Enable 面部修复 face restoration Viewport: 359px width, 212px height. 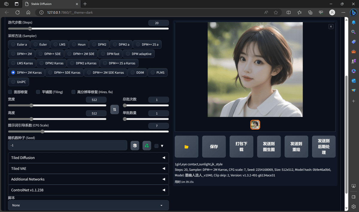10,92
